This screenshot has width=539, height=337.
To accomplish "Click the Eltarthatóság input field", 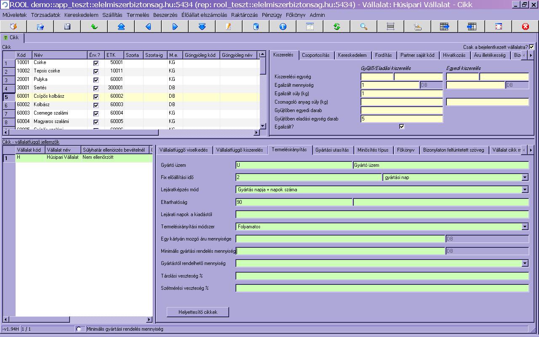I will click(x=294, y=202).
